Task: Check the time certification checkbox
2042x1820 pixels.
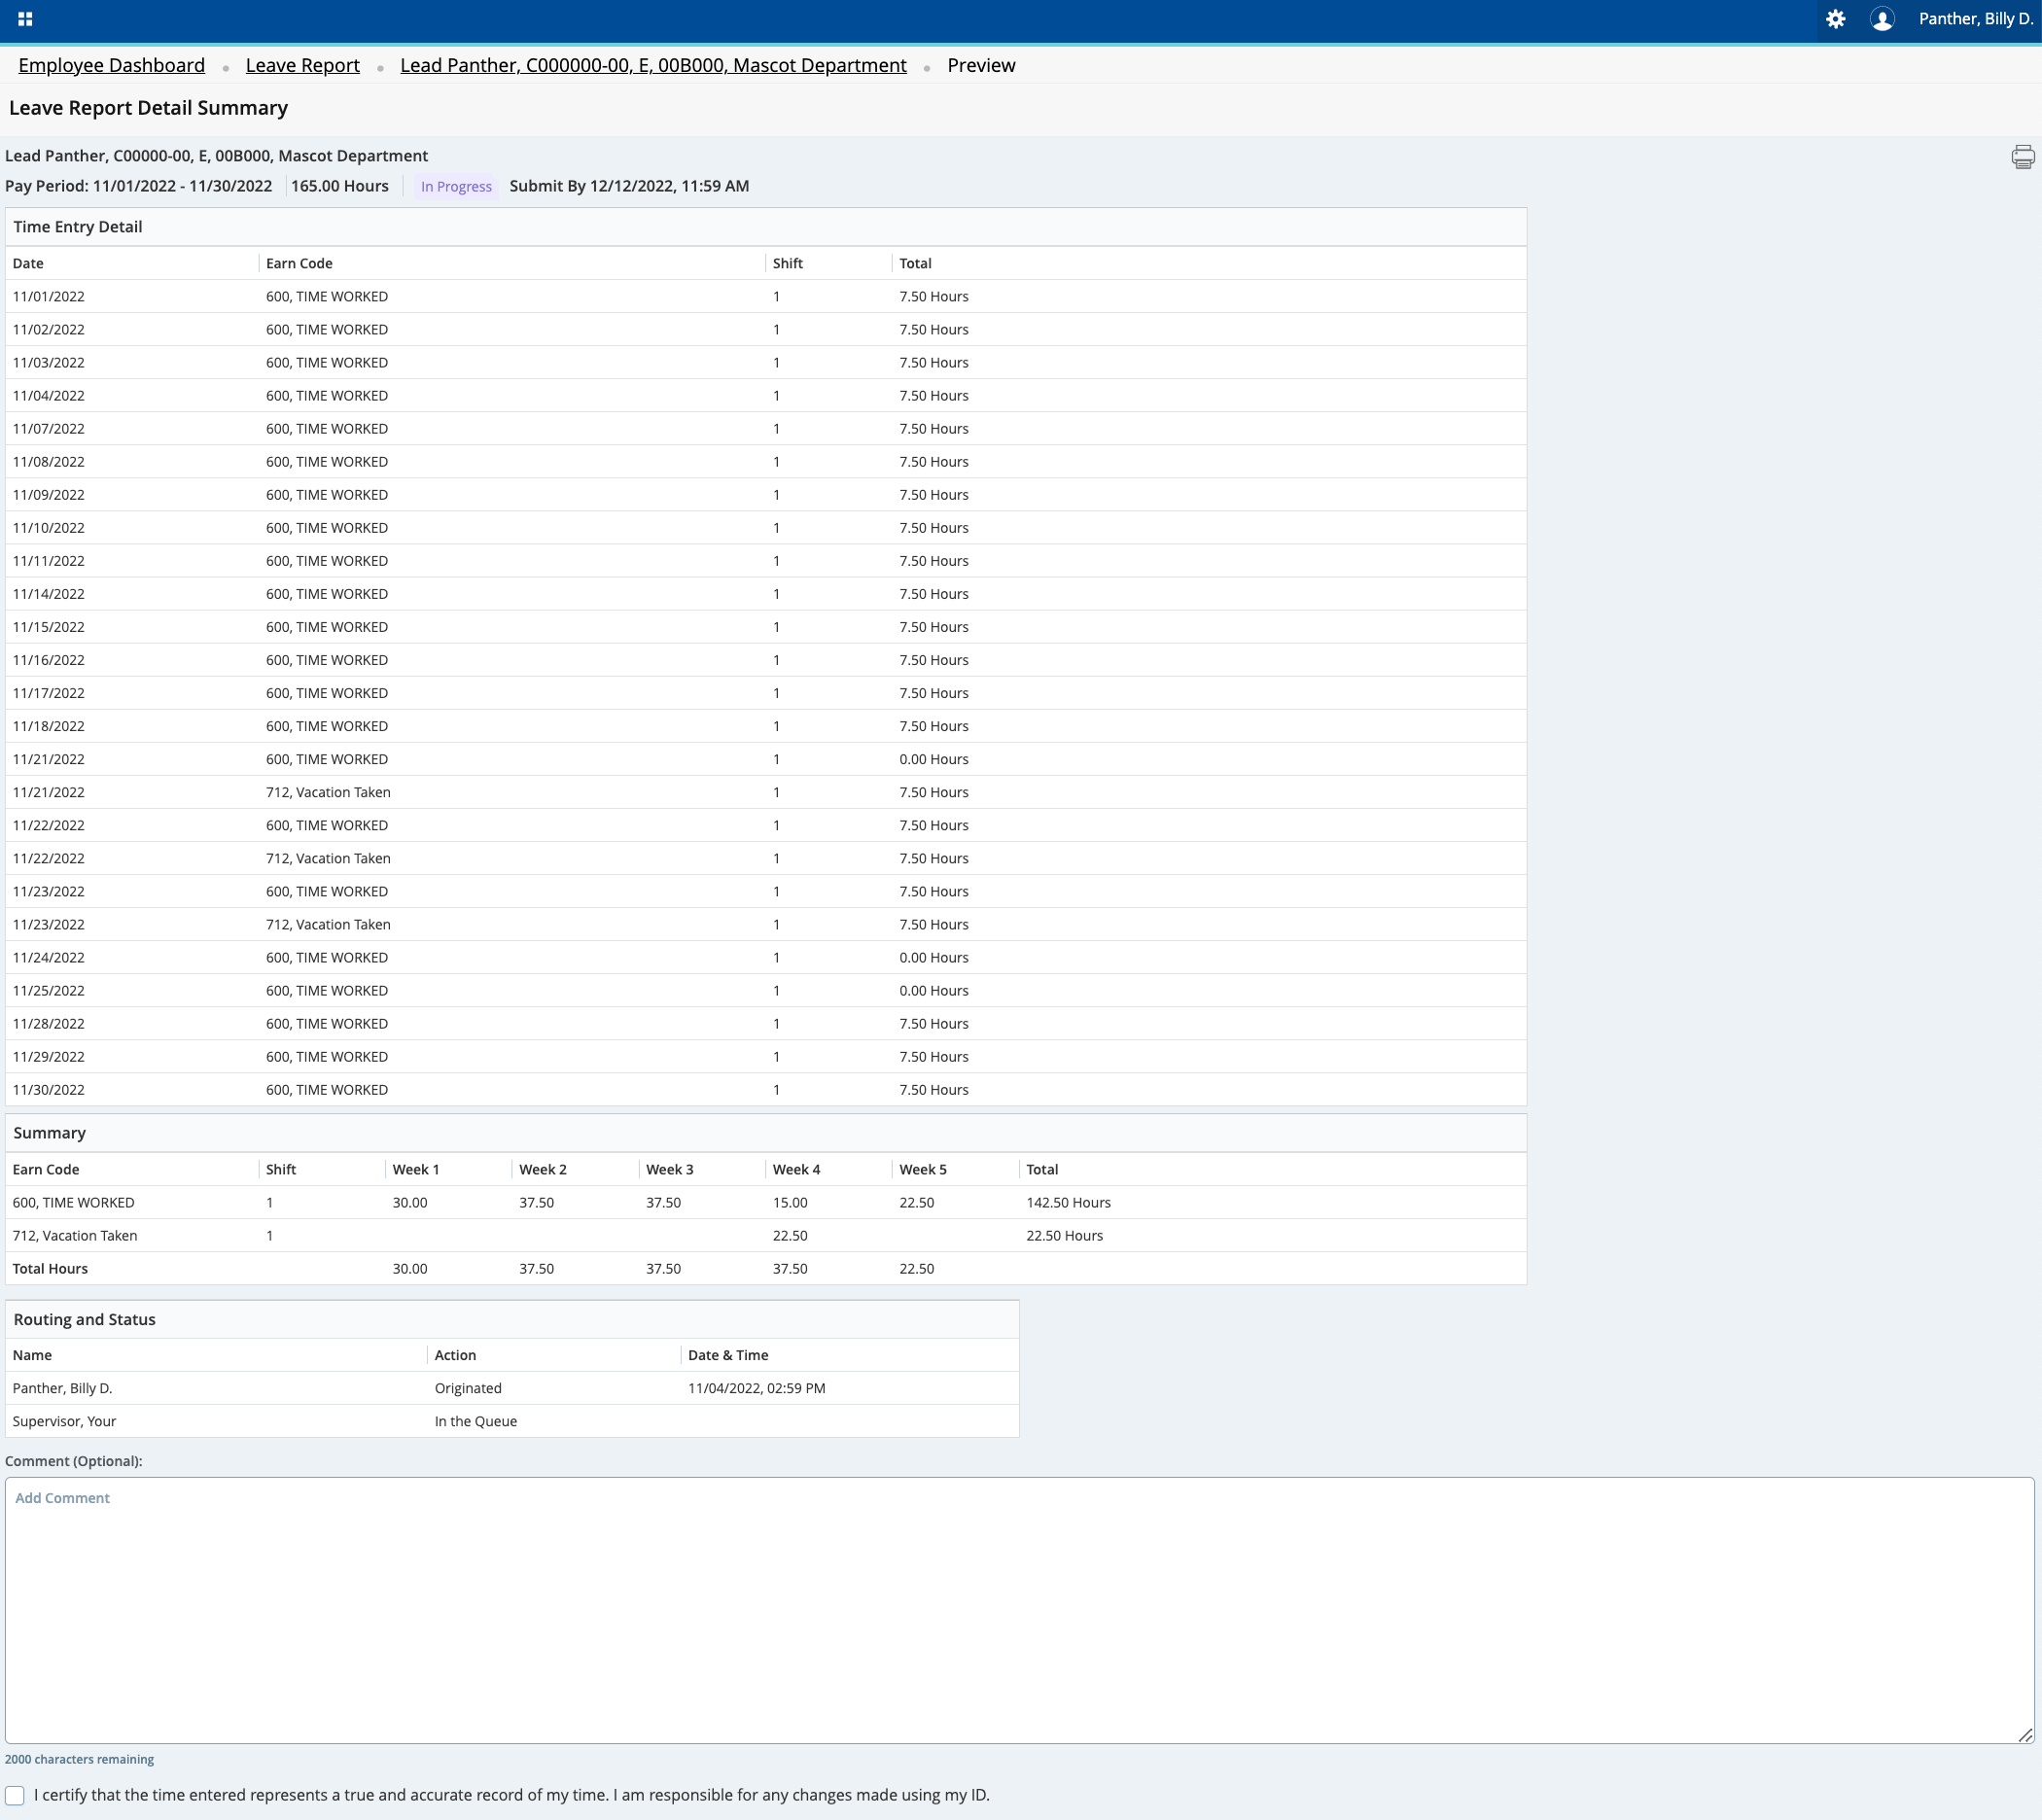Action: coord(15,1795)
